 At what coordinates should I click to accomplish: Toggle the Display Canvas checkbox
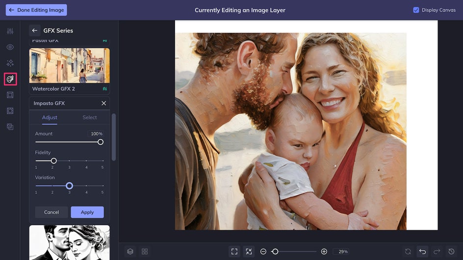[x=416, y=10]
